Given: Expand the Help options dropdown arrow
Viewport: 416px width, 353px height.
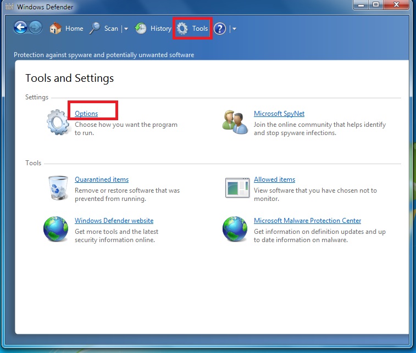Looking at the screenshot, I should point(234,29).
